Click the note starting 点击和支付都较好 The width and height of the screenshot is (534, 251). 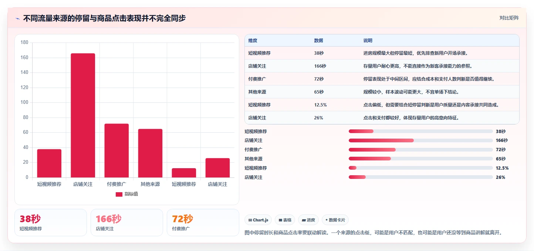point(411,118)
